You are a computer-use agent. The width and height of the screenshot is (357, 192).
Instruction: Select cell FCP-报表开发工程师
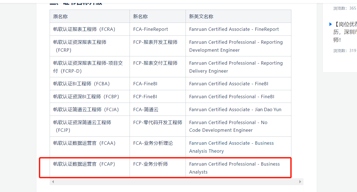pyautogui.click(x=158, y=46)
